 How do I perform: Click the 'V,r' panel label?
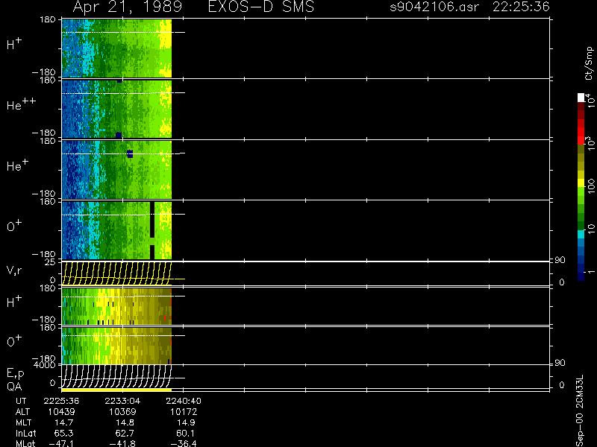[x=14, y=270]
